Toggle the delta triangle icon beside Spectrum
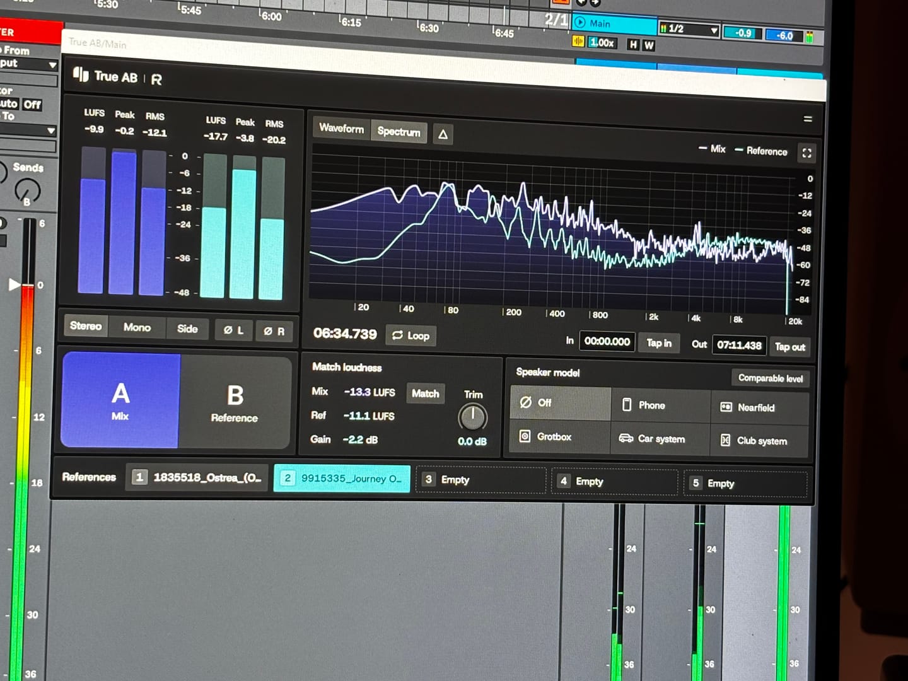 tap(443, 134)
